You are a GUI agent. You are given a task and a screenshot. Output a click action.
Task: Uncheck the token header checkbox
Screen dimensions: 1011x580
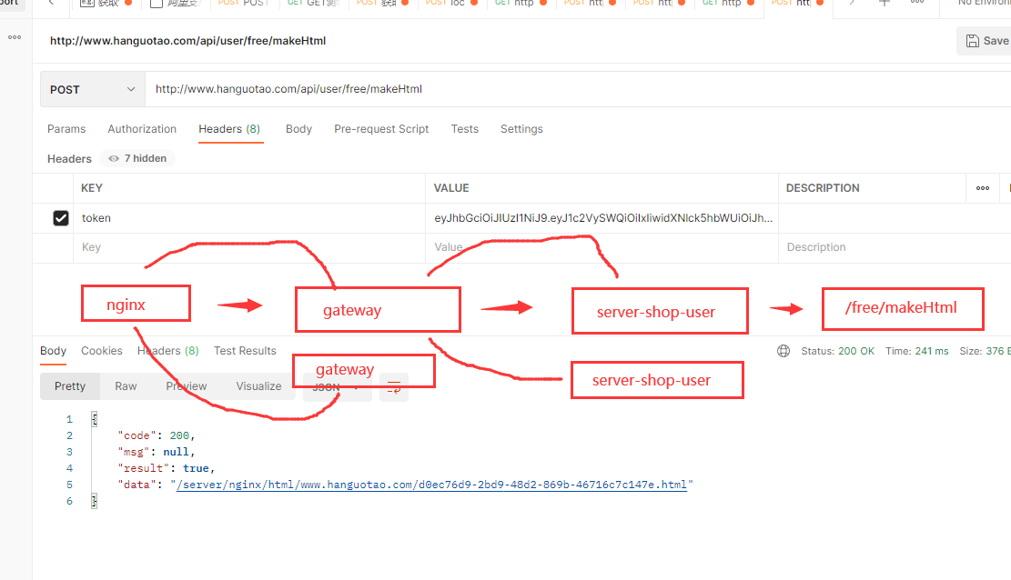click(61, 218)
